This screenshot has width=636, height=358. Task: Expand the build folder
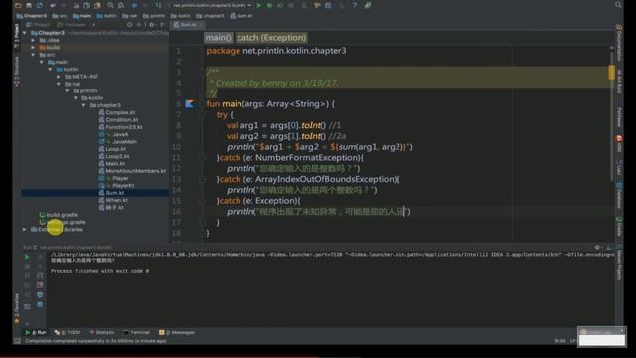coord(33,47)
